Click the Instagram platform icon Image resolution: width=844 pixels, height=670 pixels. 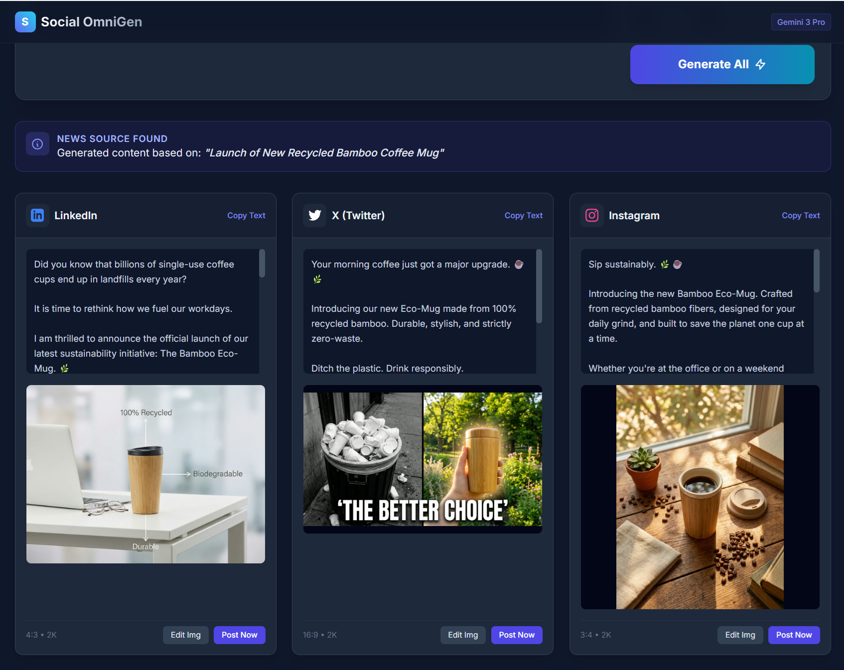592,215
